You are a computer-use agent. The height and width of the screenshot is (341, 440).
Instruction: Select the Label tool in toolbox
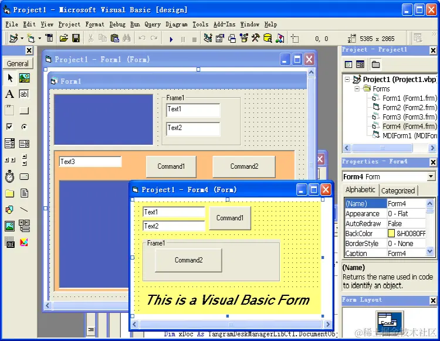point(10,94)
